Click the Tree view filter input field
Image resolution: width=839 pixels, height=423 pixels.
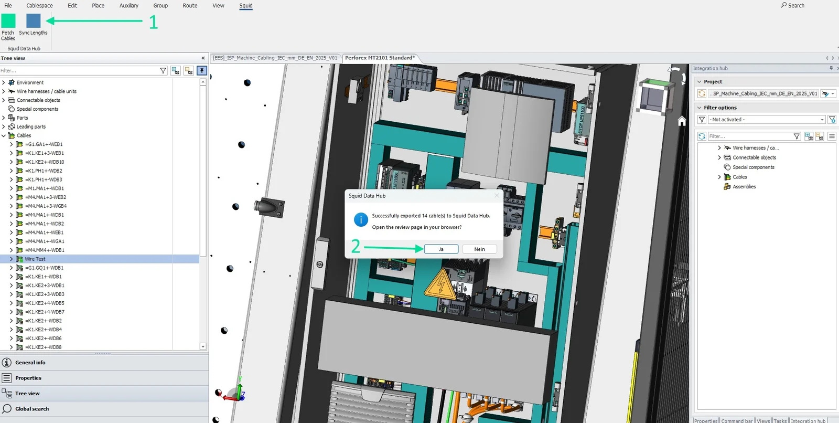tap(79, 70)
